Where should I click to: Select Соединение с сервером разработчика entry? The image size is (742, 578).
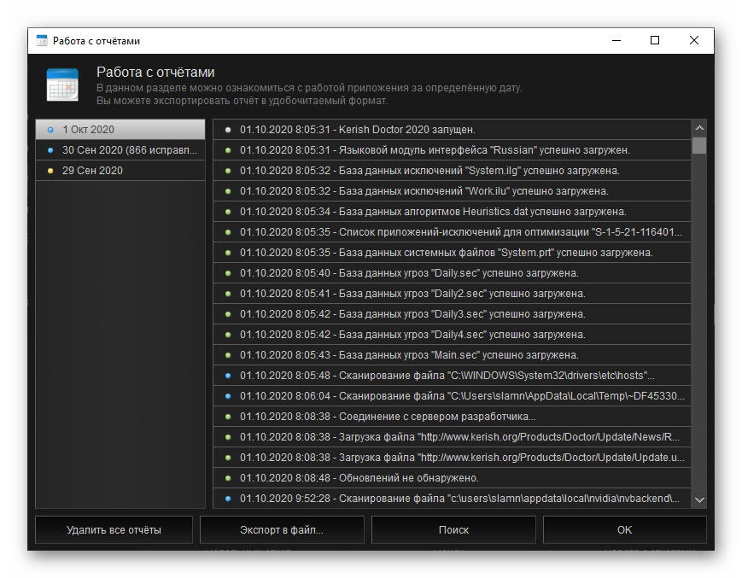click(452, 417)
